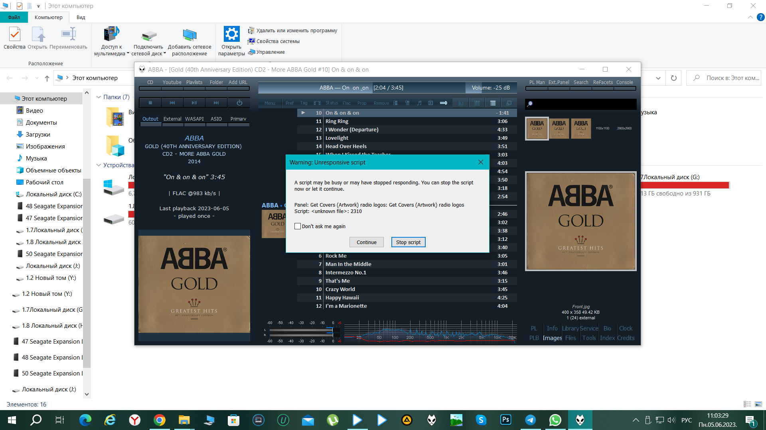
Task: Open the Вид ribbon tab
Action: [x=81, y=18]
